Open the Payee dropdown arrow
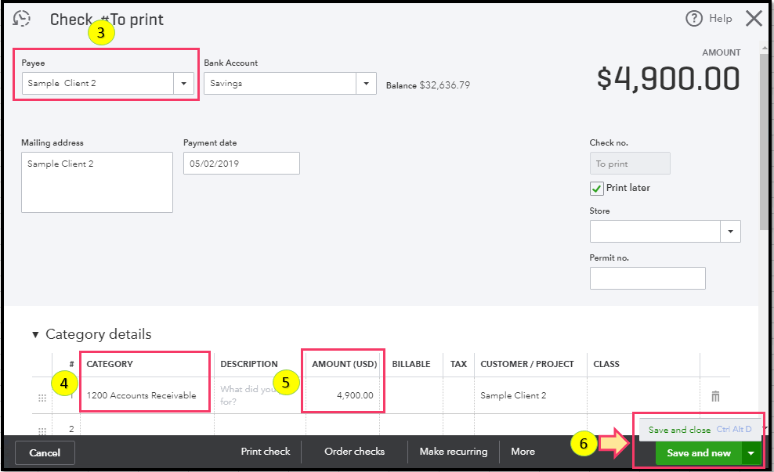 click(x=184, y=83)
